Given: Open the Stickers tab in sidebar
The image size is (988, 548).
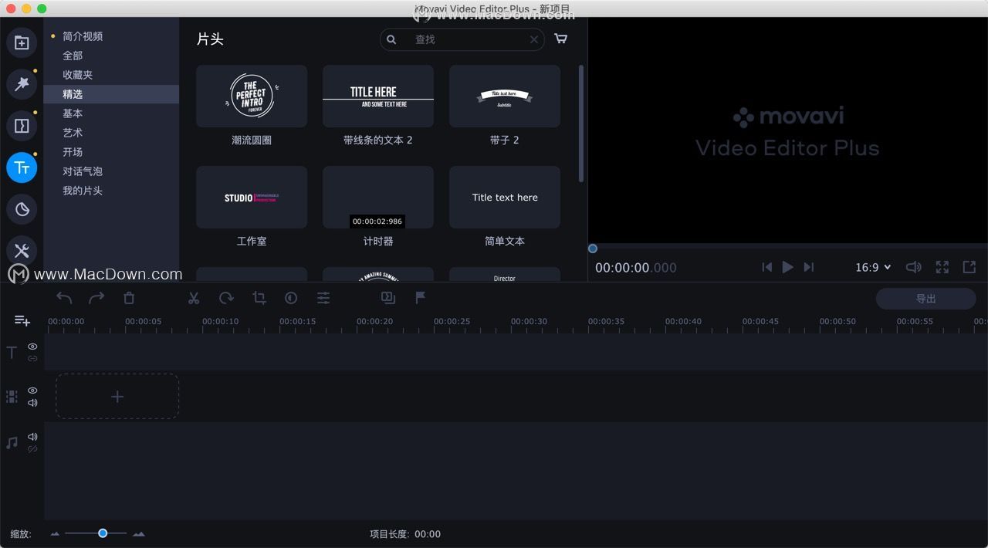Looking at the screenshot, I should tap(22, 209).
